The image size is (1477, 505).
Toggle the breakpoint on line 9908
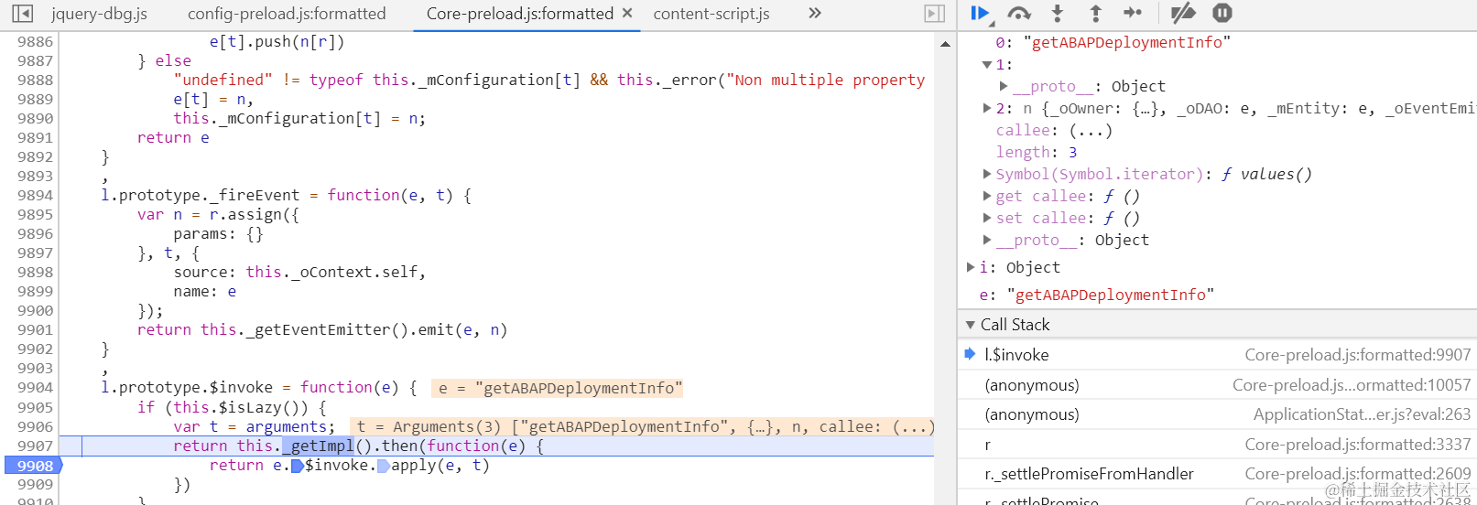point(33,466)
